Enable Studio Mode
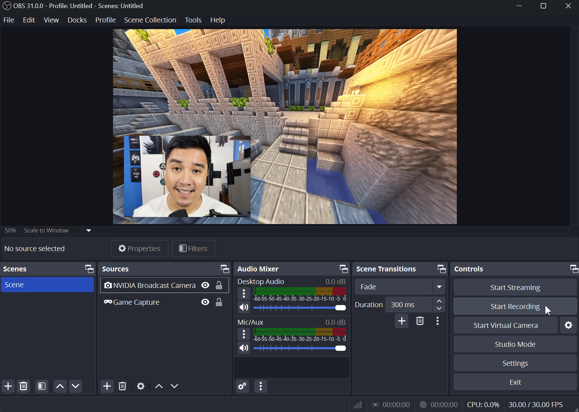579x412 pixels. (515, 344)
